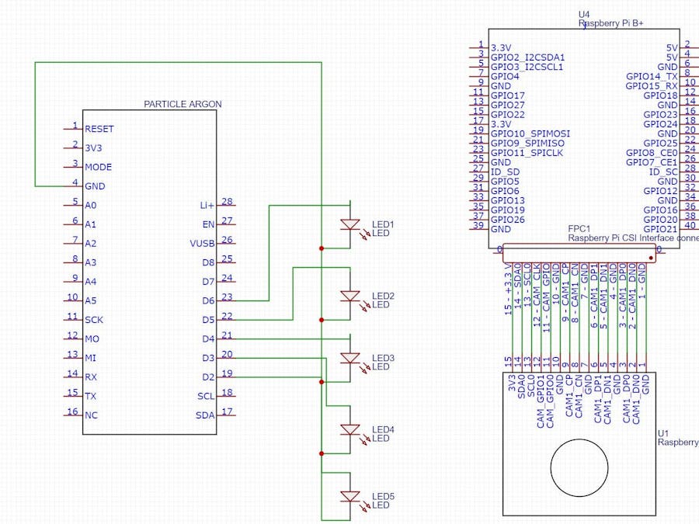The height and width of the screenshot is (524, 699).
Task: Click the SDA0 pin on camera U1
Action: click(x=522, y=387)
